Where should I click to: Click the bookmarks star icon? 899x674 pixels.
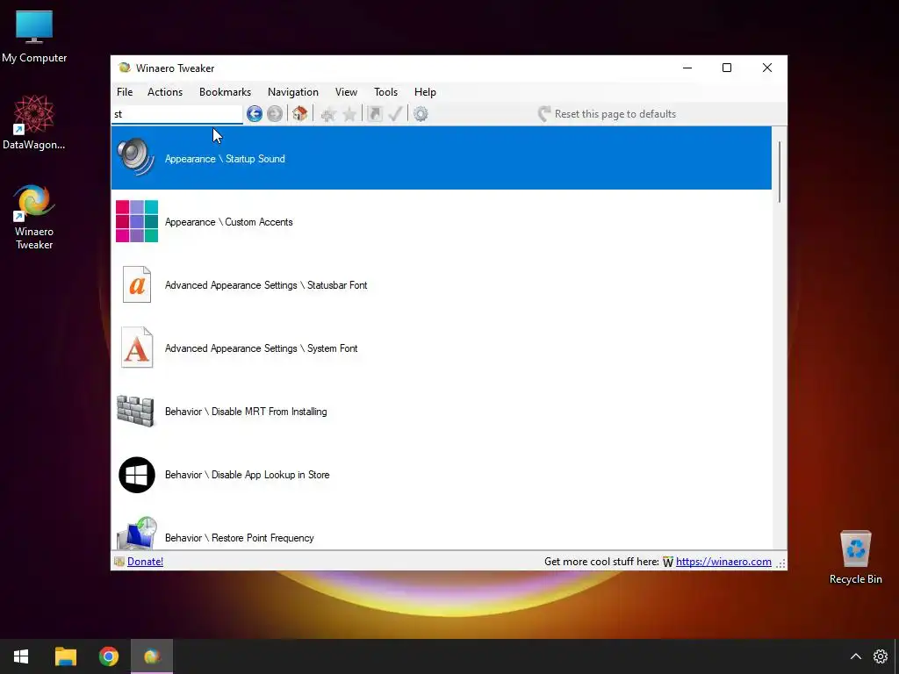(349, 114)
